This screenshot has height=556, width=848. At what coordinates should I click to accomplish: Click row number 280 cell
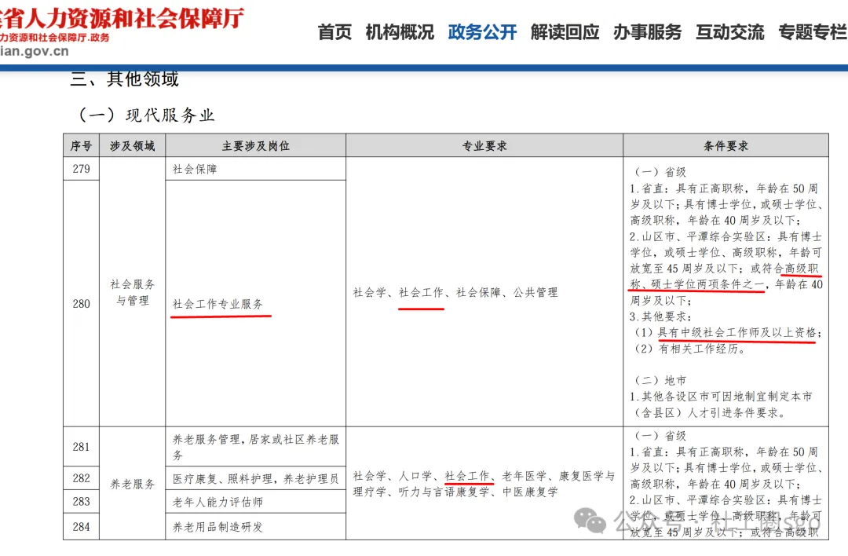tap(81, 303)
